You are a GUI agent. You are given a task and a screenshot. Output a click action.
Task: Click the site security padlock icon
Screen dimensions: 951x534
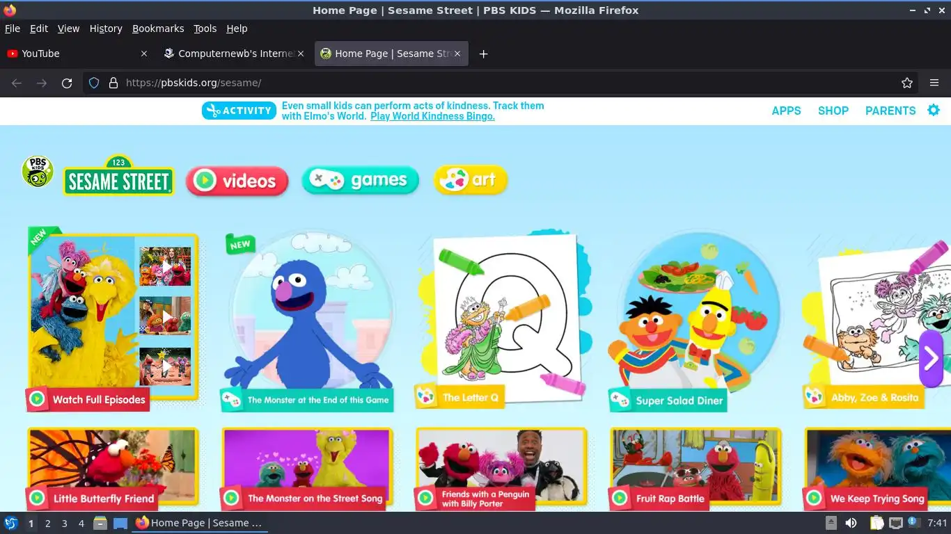click(113, 83)
